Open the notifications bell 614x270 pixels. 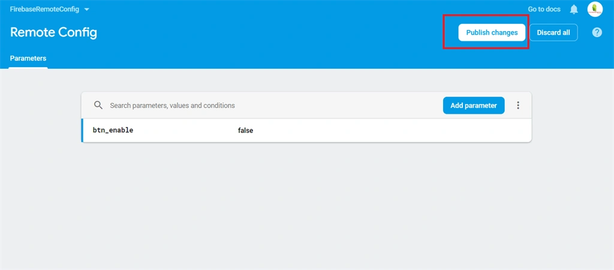point(574,10)
